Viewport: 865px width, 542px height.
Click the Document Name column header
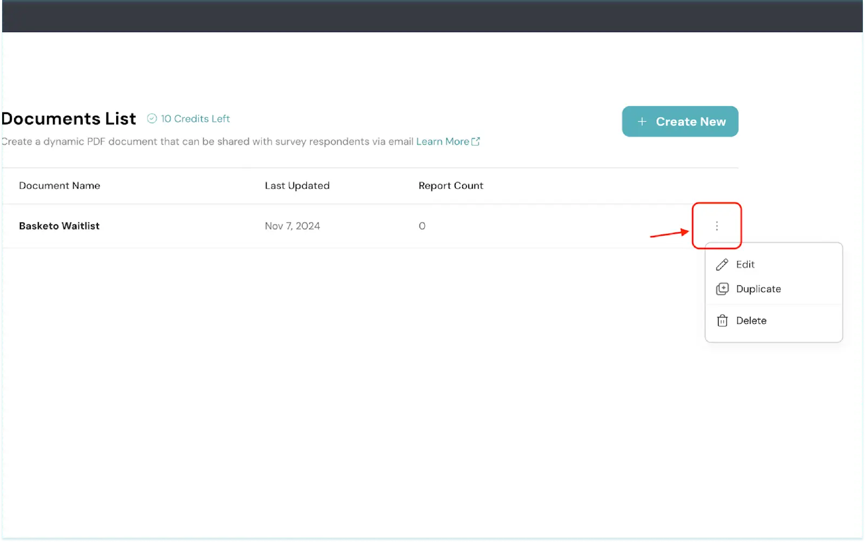59,186
